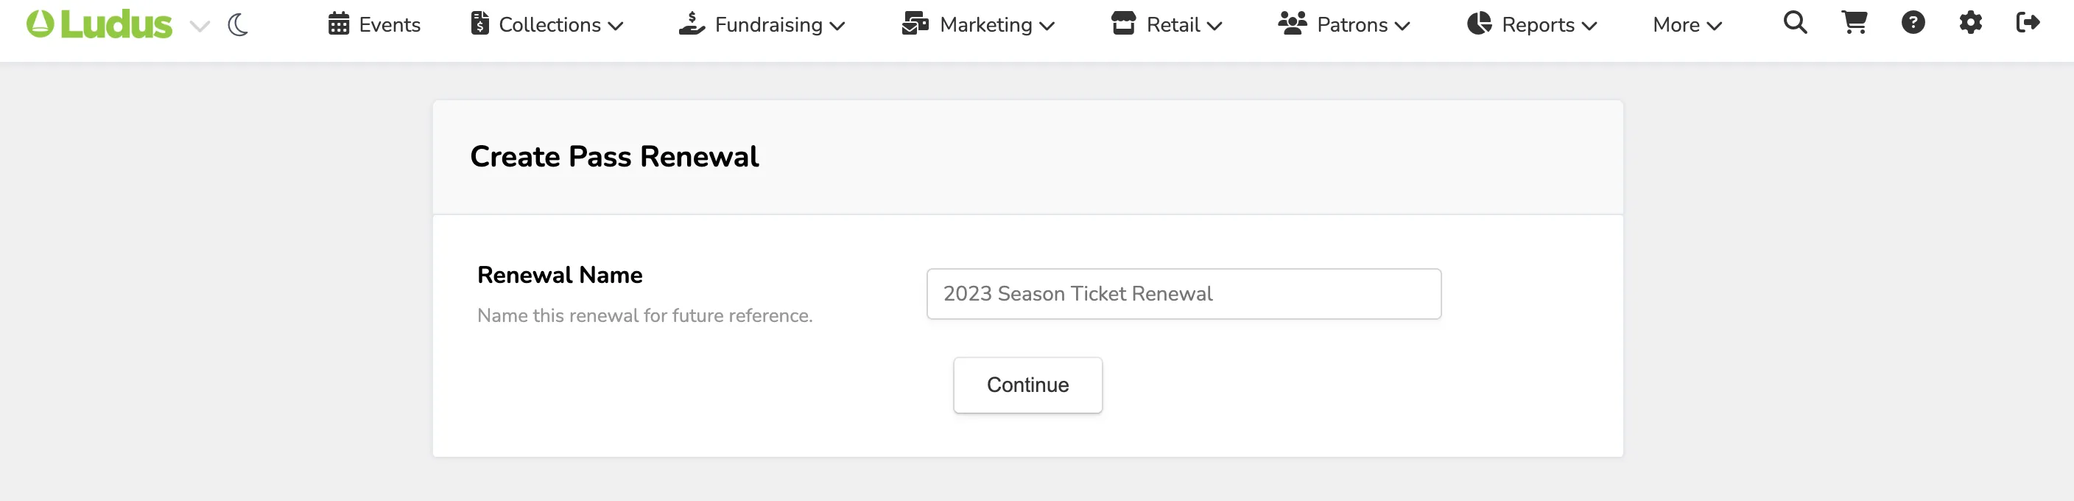Open the Events calendar page
Viewport: 2074px width, 501px height.
pos(374,24)
